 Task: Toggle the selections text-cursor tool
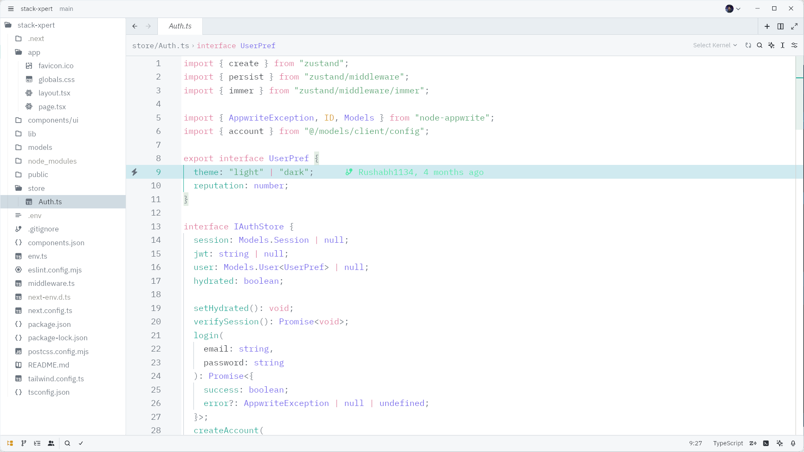783,45
